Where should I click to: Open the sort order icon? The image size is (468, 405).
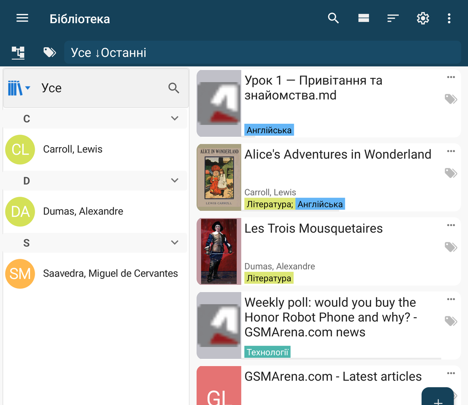393,19
